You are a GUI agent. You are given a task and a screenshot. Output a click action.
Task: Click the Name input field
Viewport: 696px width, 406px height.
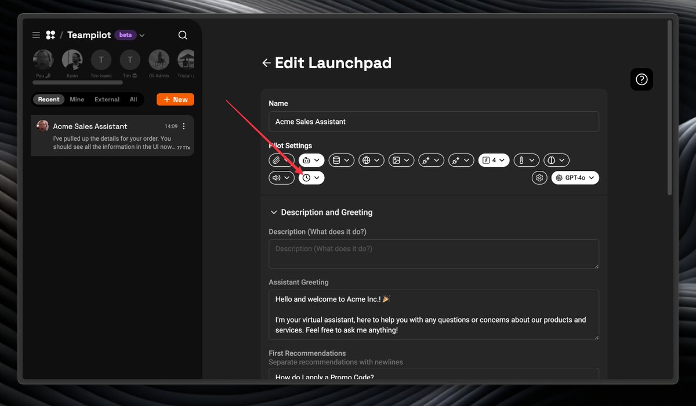[x=434, y=122]
